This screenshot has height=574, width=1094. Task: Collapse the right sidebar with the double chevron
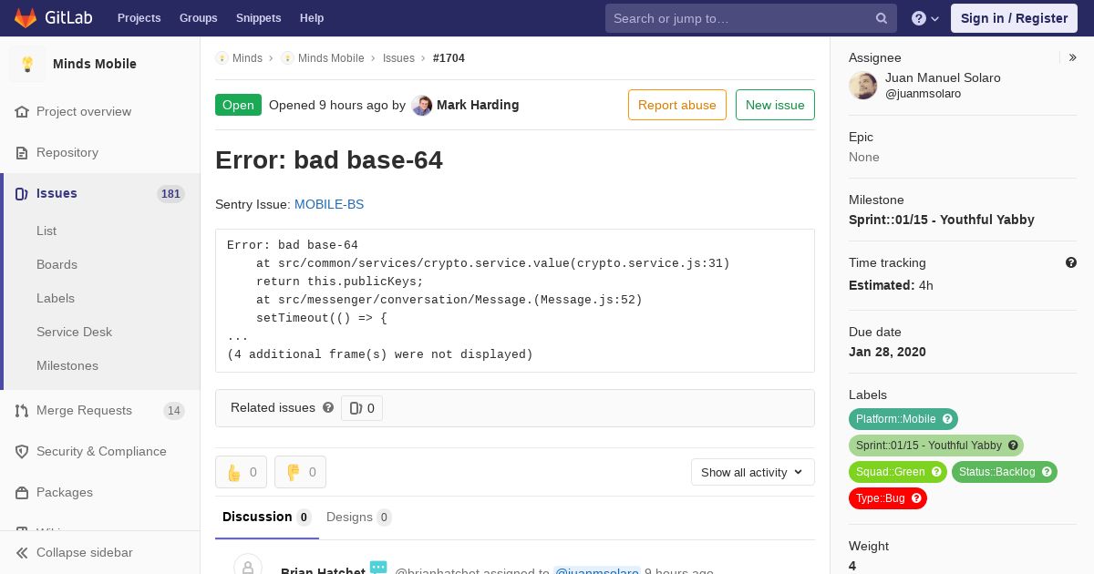(1073, 57)
